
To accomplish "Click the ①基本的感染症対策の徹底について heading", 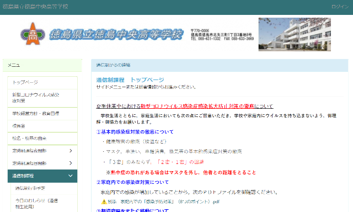I will 135,132.
